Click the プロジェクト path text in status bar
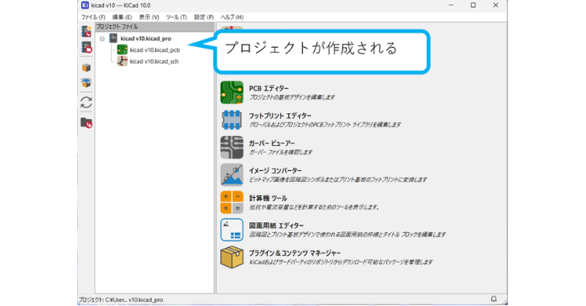The image size is (586, 306). click(121, 299)
